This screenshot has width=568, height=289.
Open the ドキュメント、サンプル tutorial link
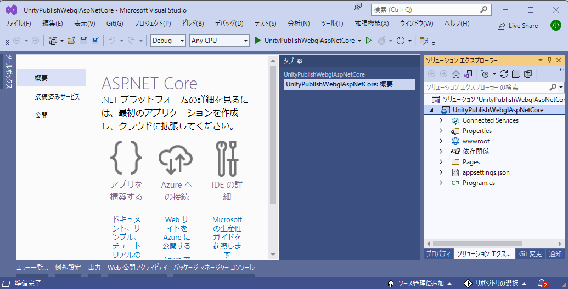(126, 238)
